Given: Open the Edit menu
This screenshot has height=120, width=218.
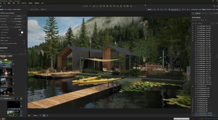Looking at the screenshot, I should tap(4, 3).
